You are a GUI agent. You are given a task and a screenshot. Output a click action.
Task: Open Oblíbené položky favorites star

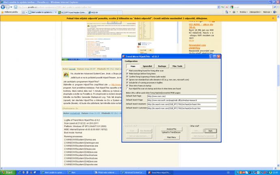pyautogui.click(x=9, y=12)
